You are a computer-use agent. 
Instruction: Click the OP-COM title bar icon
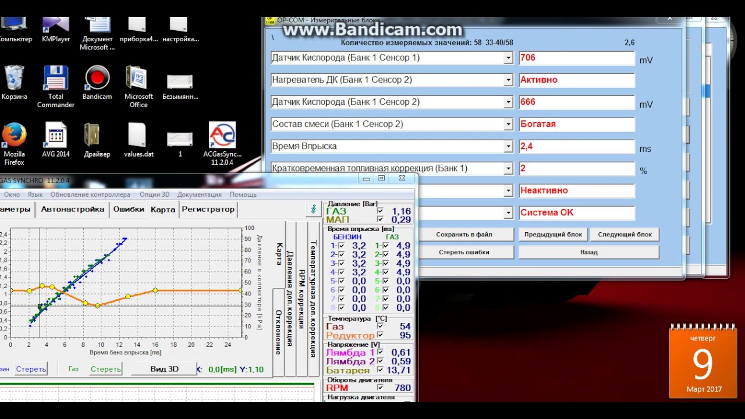269,20
